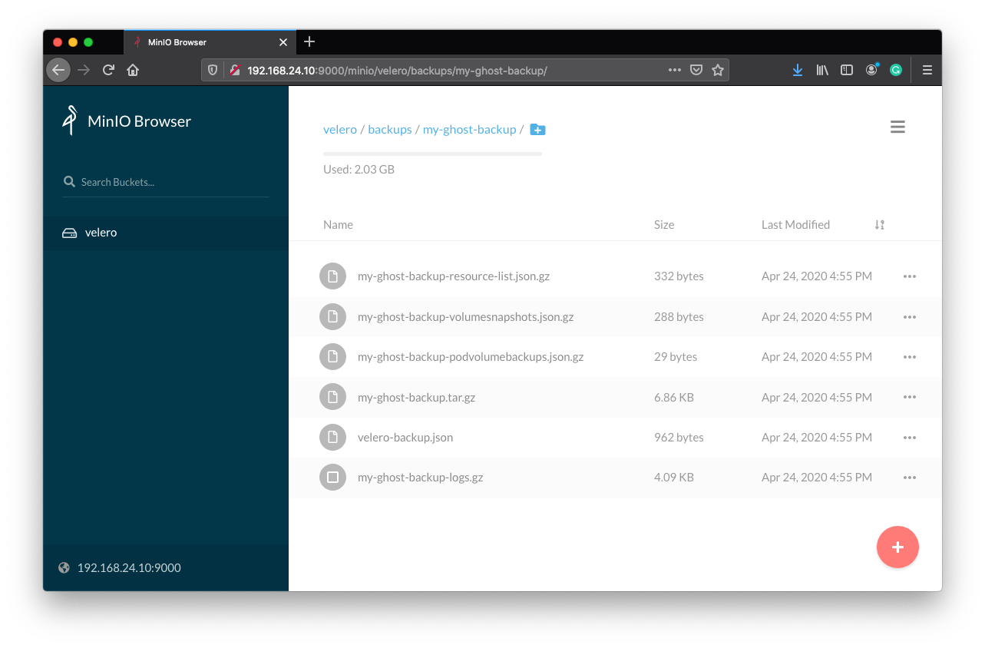Open options menu for velero-backup.json

[x=910, y=437]
